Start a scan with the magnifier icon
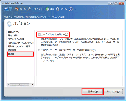Viewport: 126px width, 101px height. (29, 9)
